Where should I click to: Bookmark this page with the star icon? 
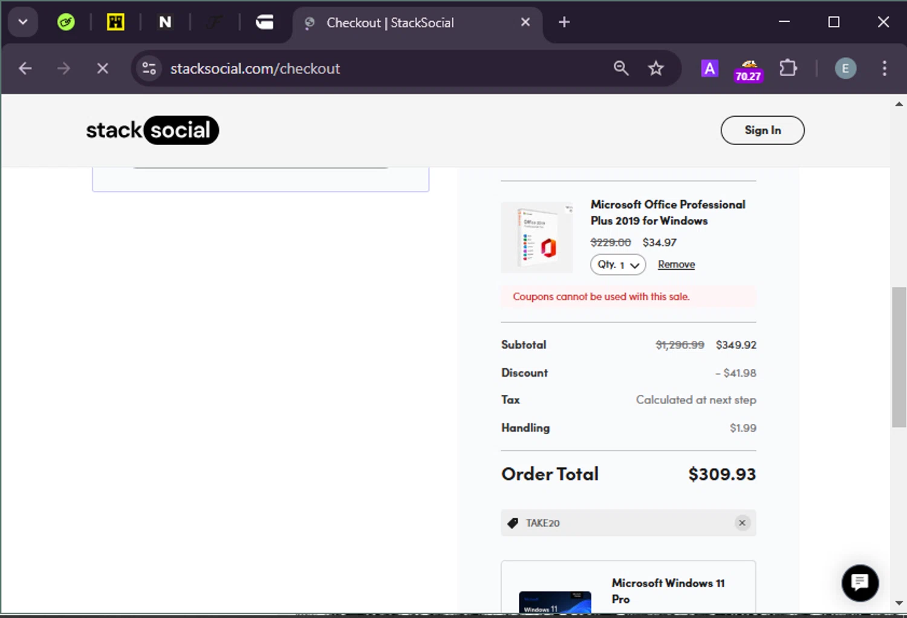point(656,68)
